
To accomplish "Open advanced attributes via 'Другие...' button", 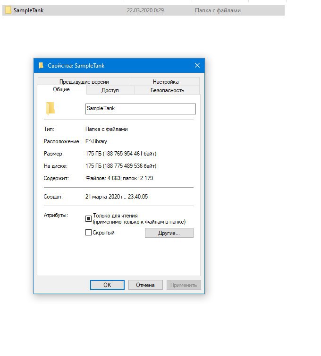I will pos(169,233).
